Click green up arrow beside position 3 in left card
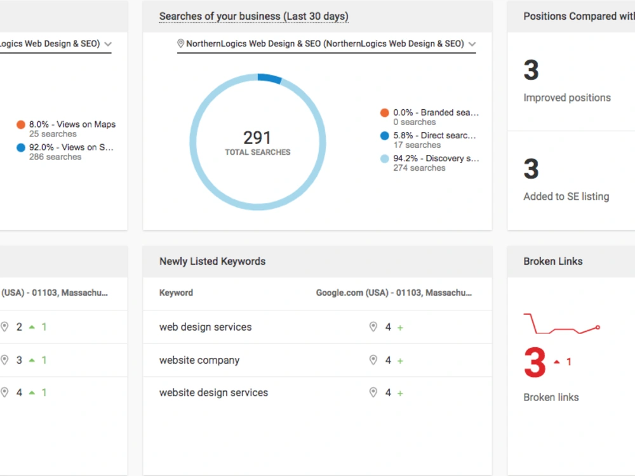This screenshot has height=476, width=635. tap(32, 360)
